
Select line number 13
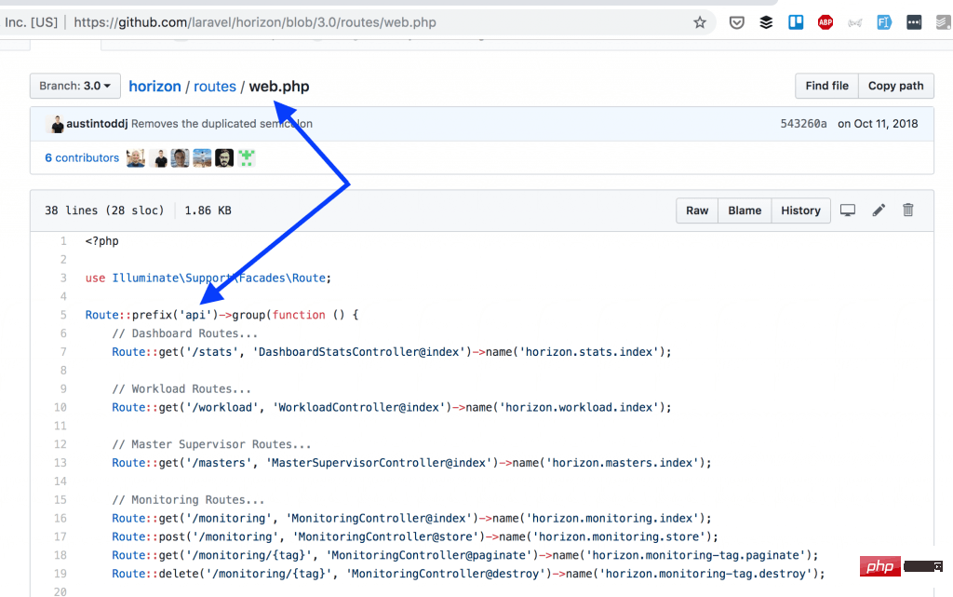click(x=60, y=463)
